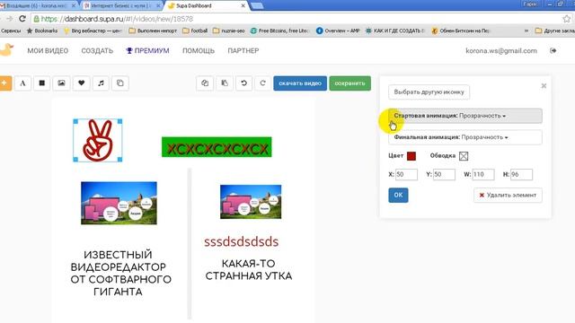Select the ИЗВЕСТНЫЙ ВИДЕОРЕДАКТОР text block
Screen dimensions: 575x323
pyautogui.click(x=120, y=273)
